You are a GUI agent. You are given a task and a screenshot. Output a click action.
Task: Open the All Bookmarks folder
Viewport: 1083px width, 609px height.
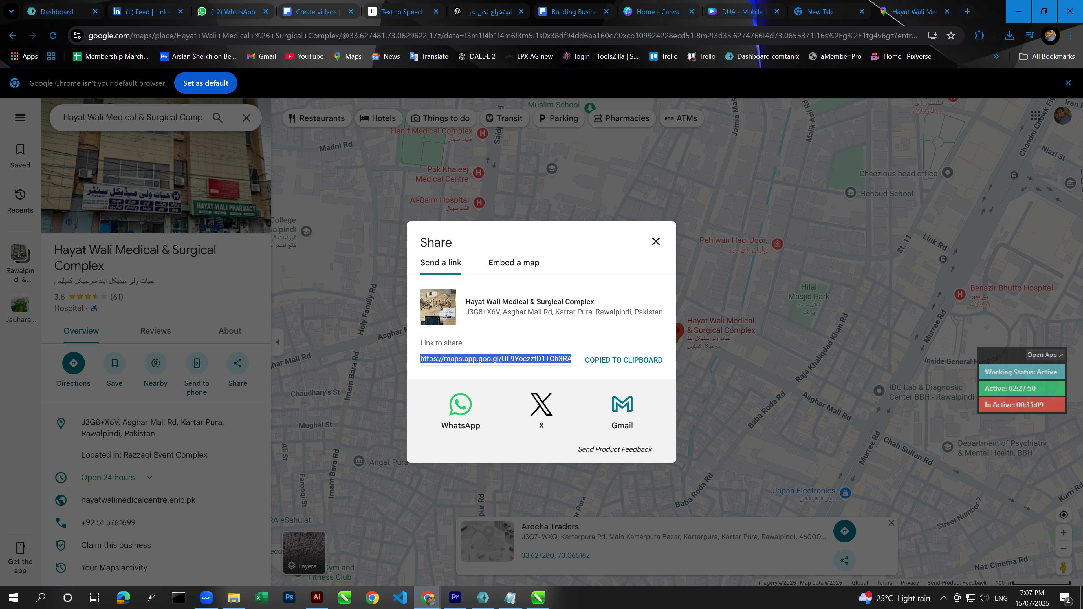(x=1046, y=56)
